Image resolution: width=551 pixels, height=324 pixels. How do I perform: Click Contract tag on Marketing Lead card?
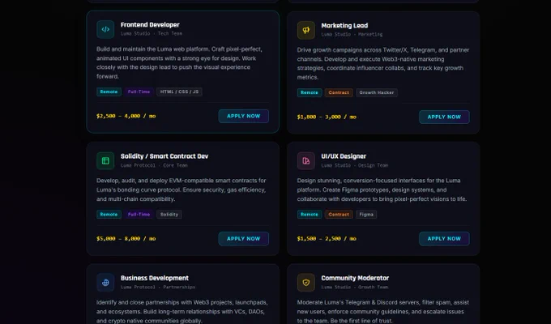339,93
